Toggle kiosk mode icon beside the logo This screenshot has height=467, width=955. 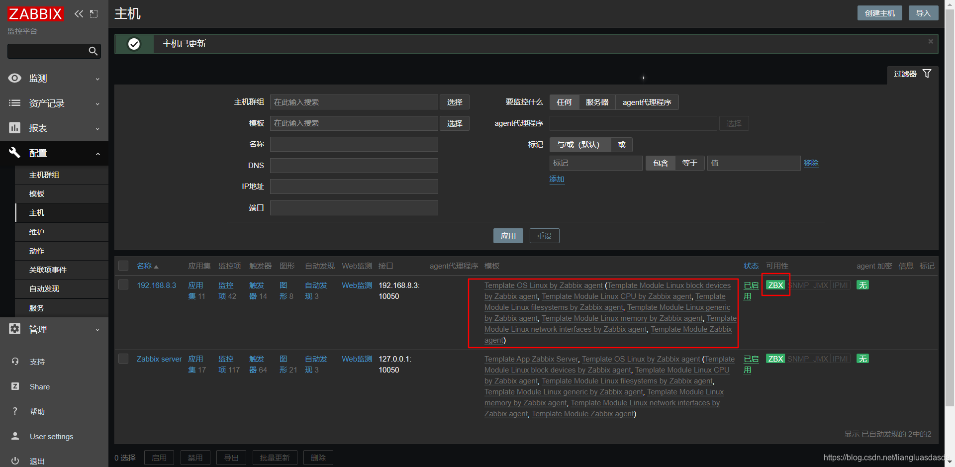pos(94,14)
